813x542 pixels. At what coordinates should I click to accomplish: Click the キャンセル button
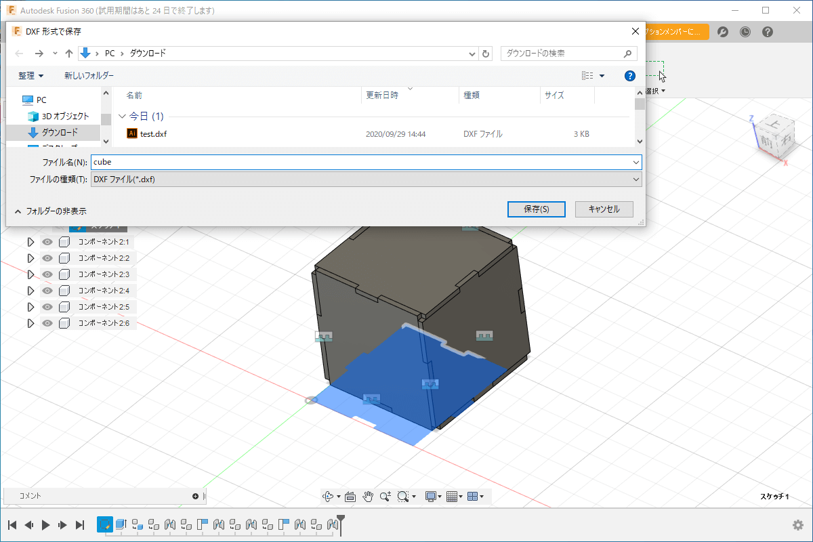tap(604, 209)
